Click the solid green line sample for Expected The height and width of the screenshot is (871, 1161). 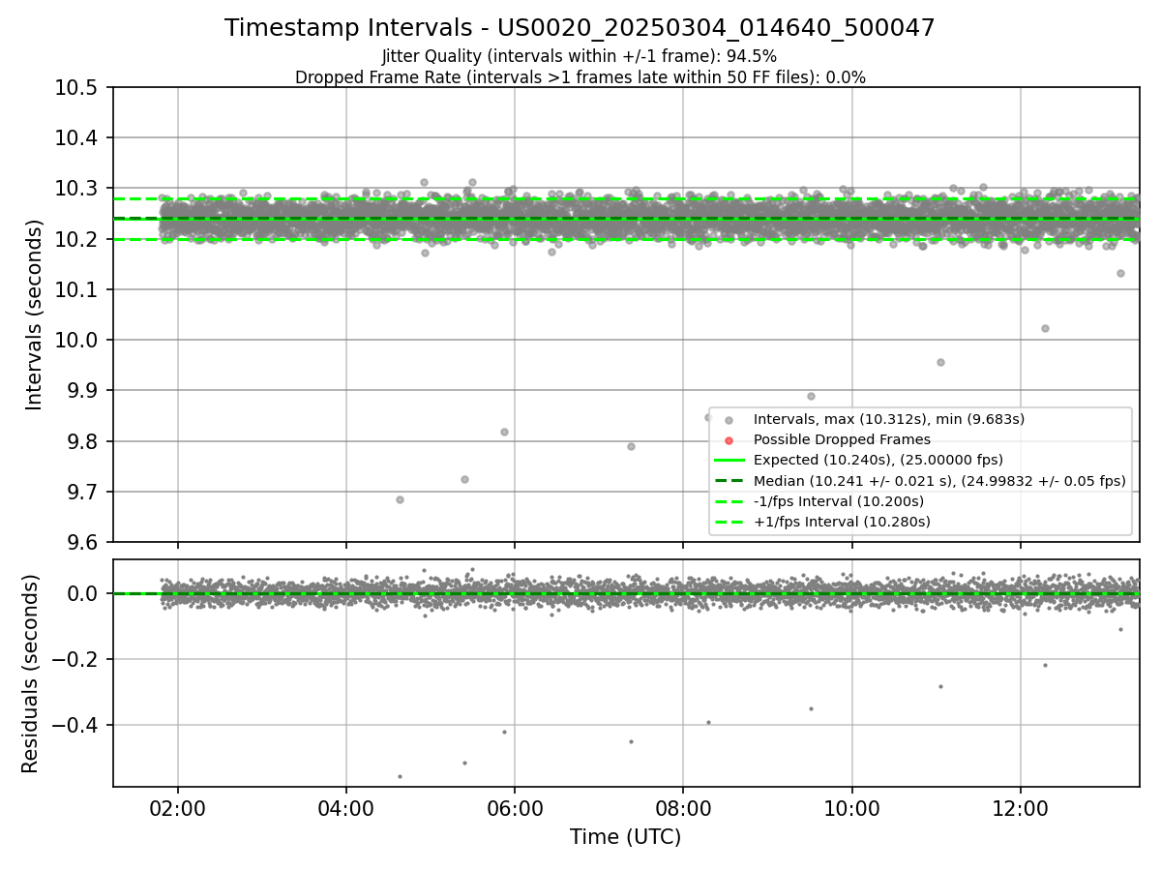point(729,460)
